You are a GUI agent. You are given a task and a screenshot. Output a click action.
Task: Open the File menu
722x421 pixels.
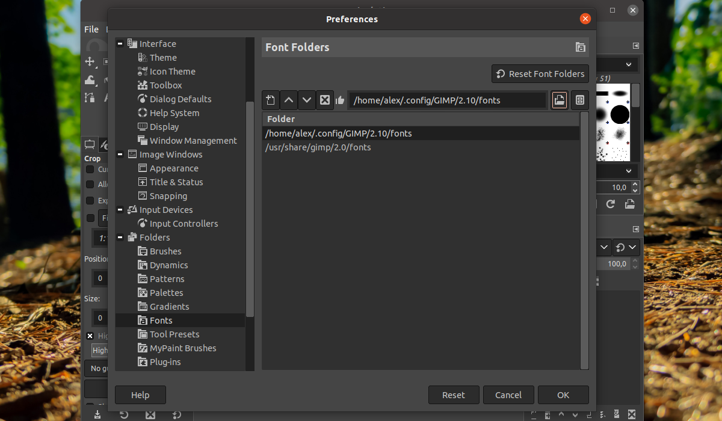click(91, 29)
